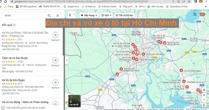Open browser side panel icon

point(196,1)
